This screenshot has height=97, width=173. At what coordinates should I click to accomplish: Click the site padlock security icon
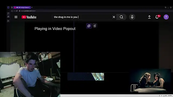click(19, 11)
